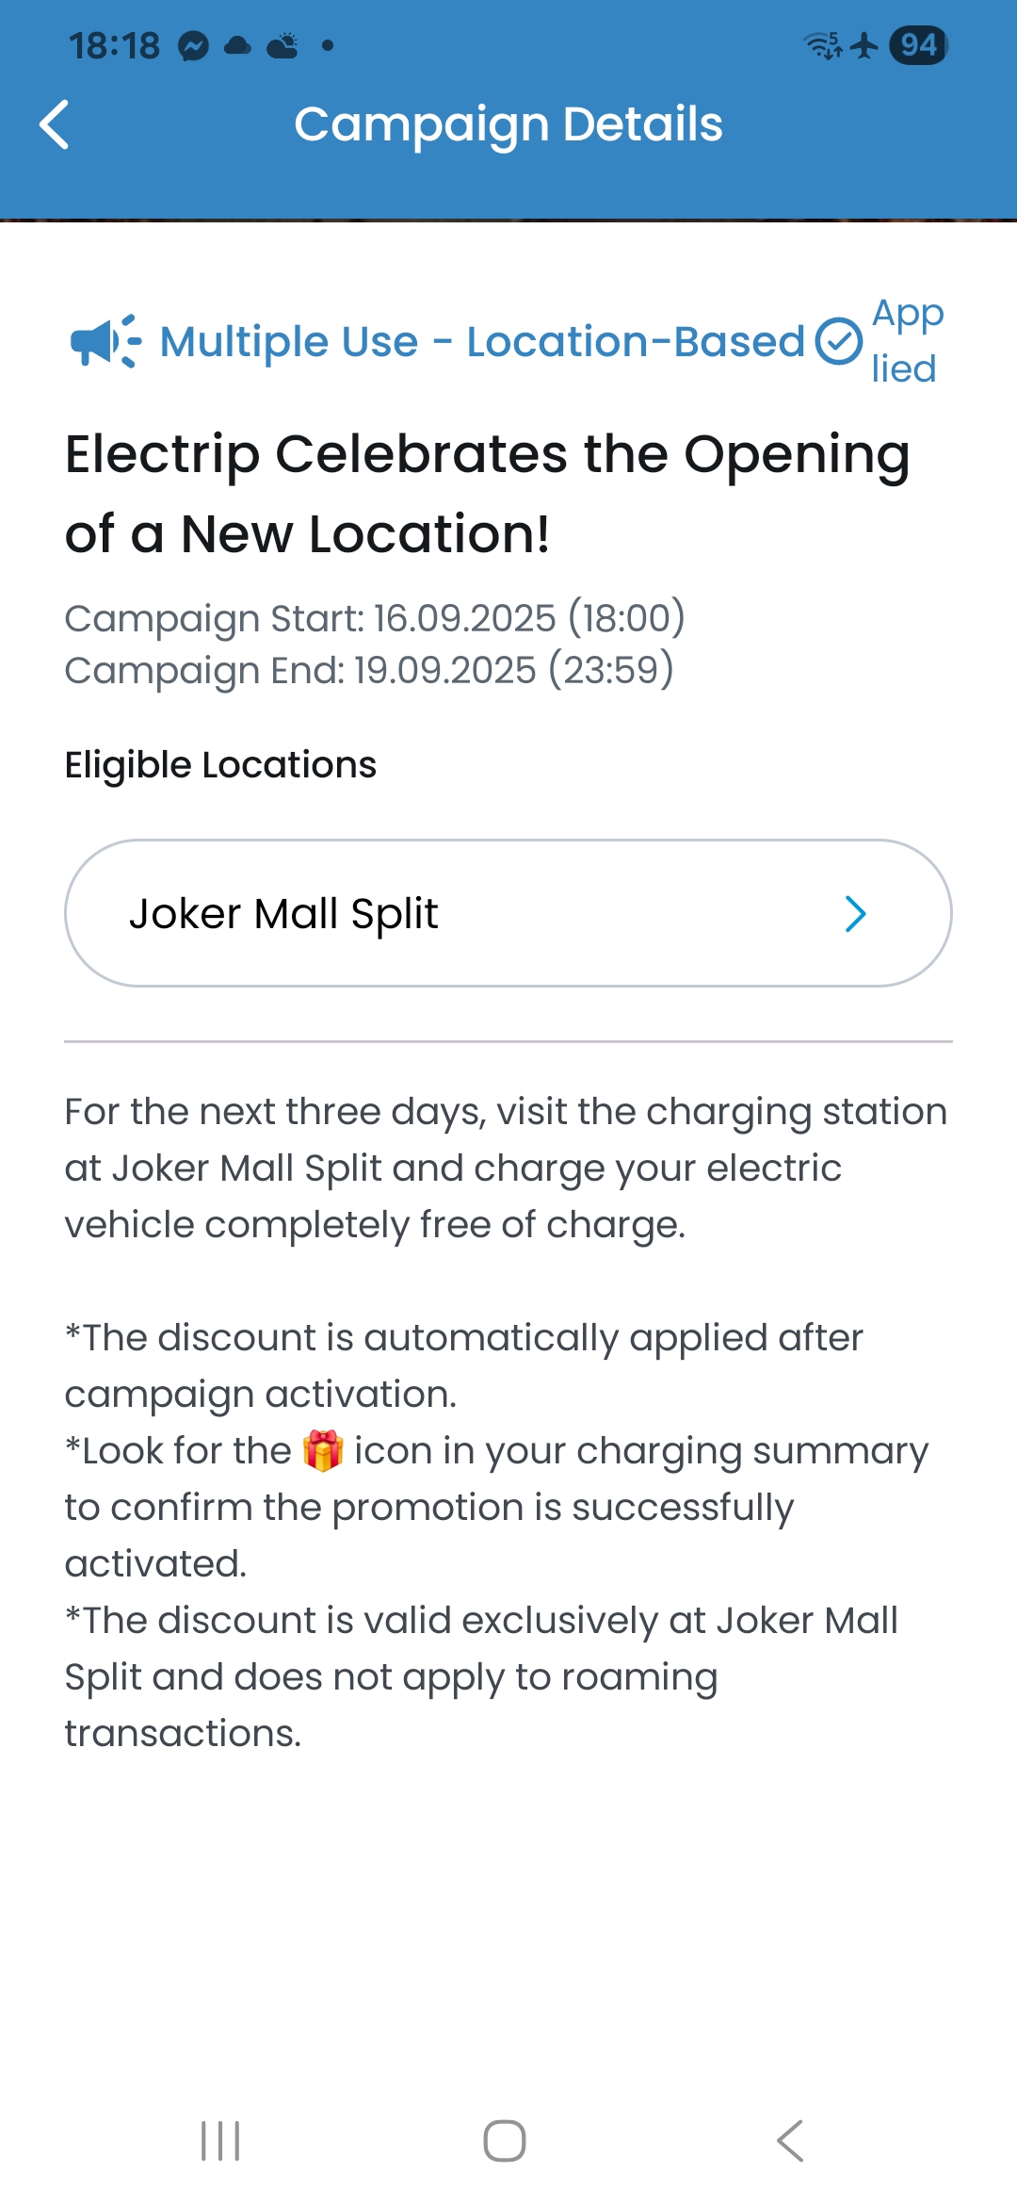Open the Messenger notification icon
Image resolution: width=1017 pixels, height=2205 pixels.
coord(194,45)
